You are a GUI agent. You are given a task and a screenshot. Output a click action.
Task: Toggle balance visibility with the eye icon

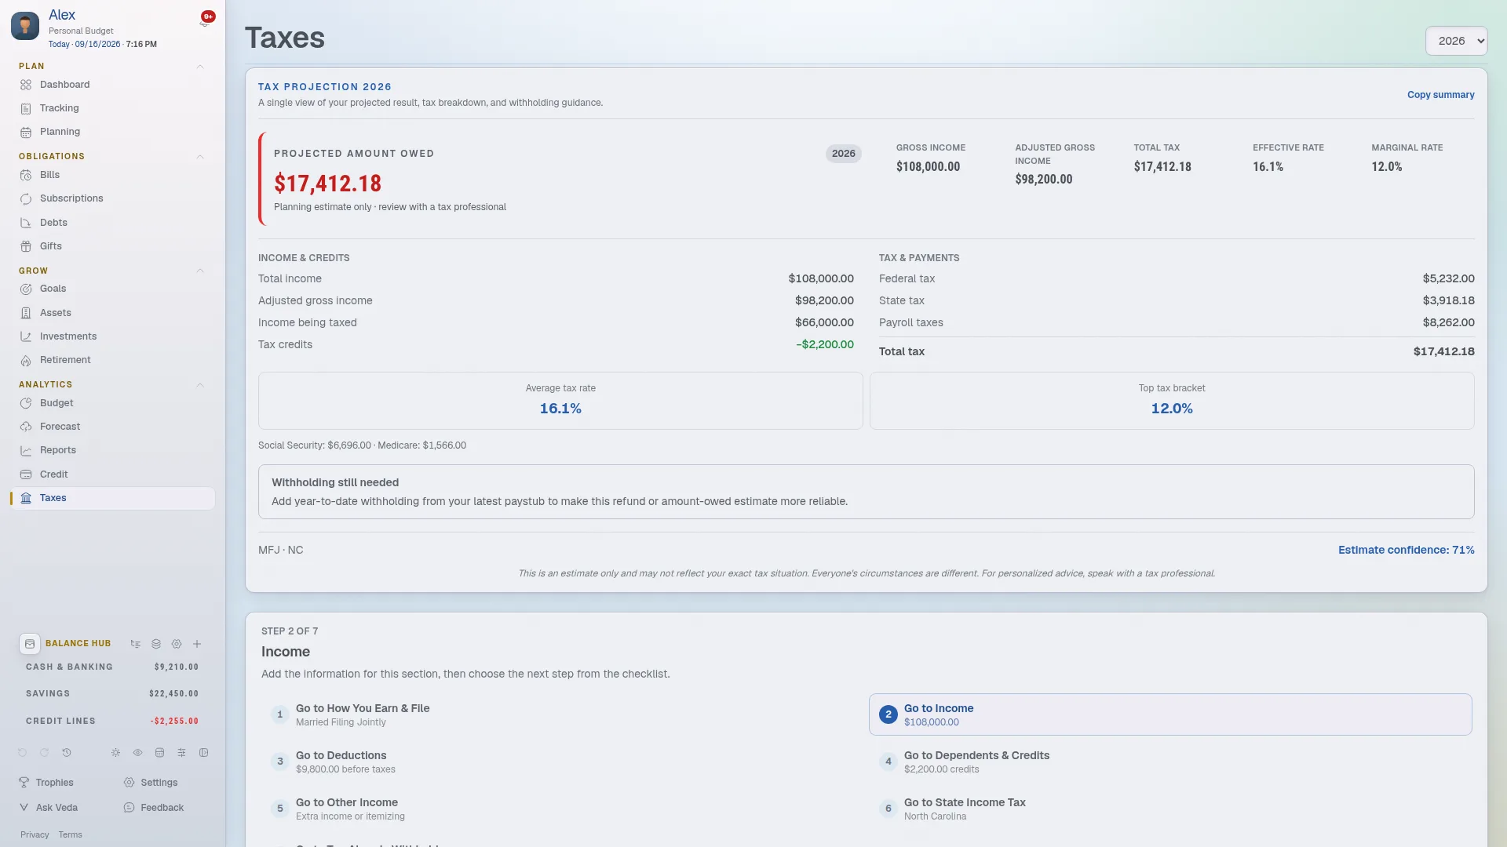point(137,753)
